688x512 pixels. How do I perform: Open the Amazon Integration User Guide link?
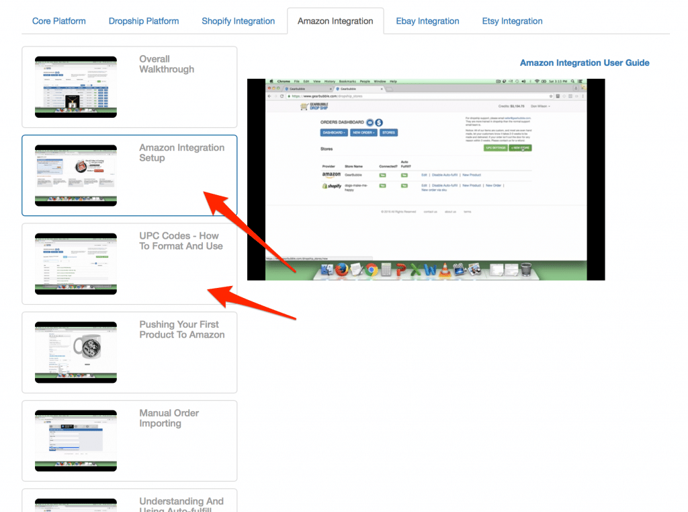(x=585, y=63)
